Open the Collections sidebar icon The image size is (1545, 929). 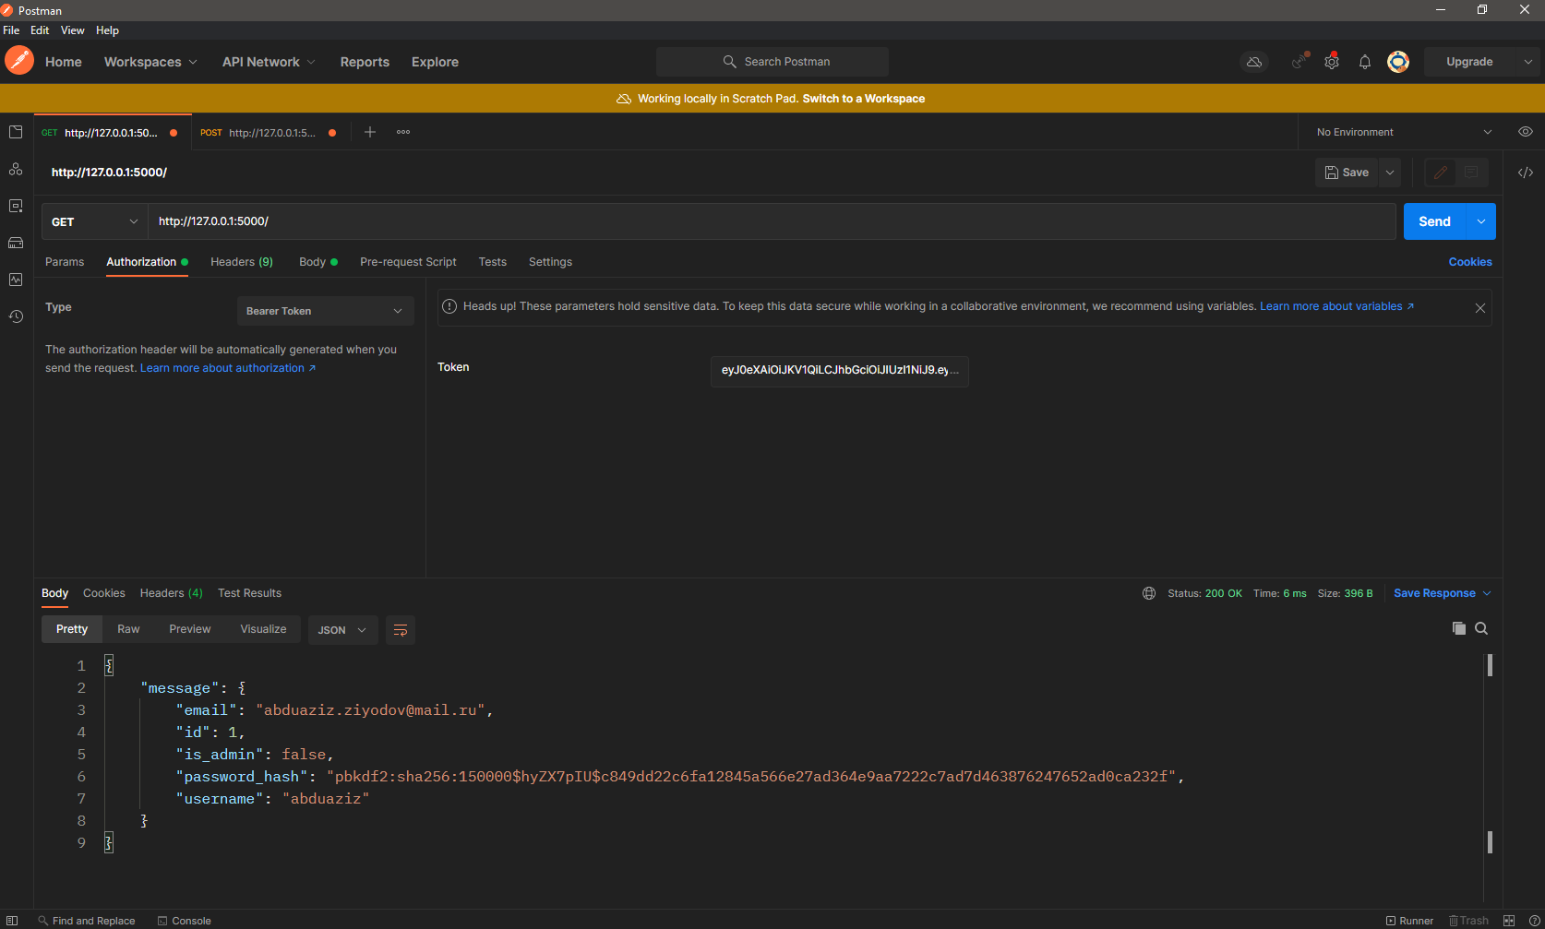[x=16, y=132]
